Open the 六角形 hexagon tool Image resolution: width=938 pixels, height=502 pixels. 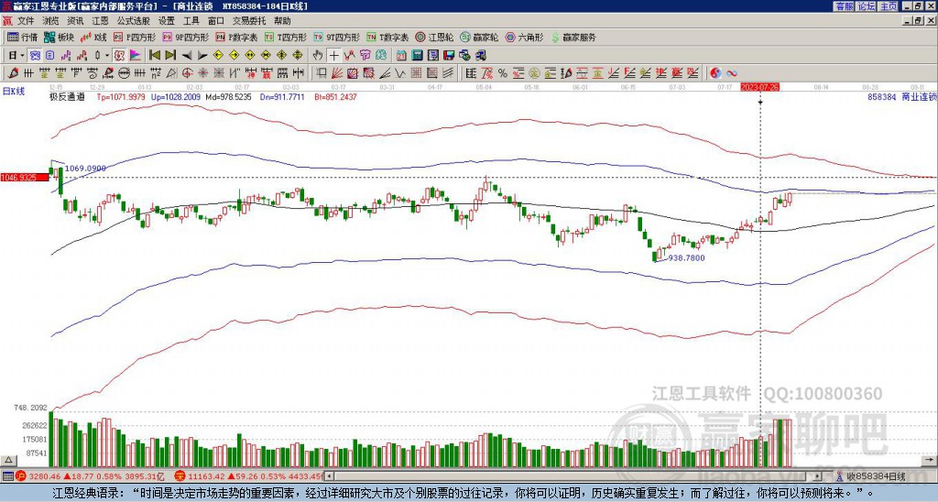pos(524,37)
